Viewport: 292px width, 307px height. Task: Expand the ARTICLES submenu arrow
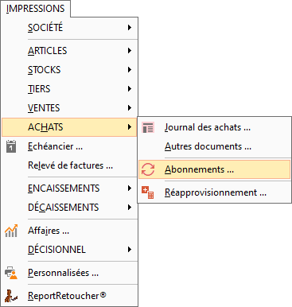[x=130, y=50]
